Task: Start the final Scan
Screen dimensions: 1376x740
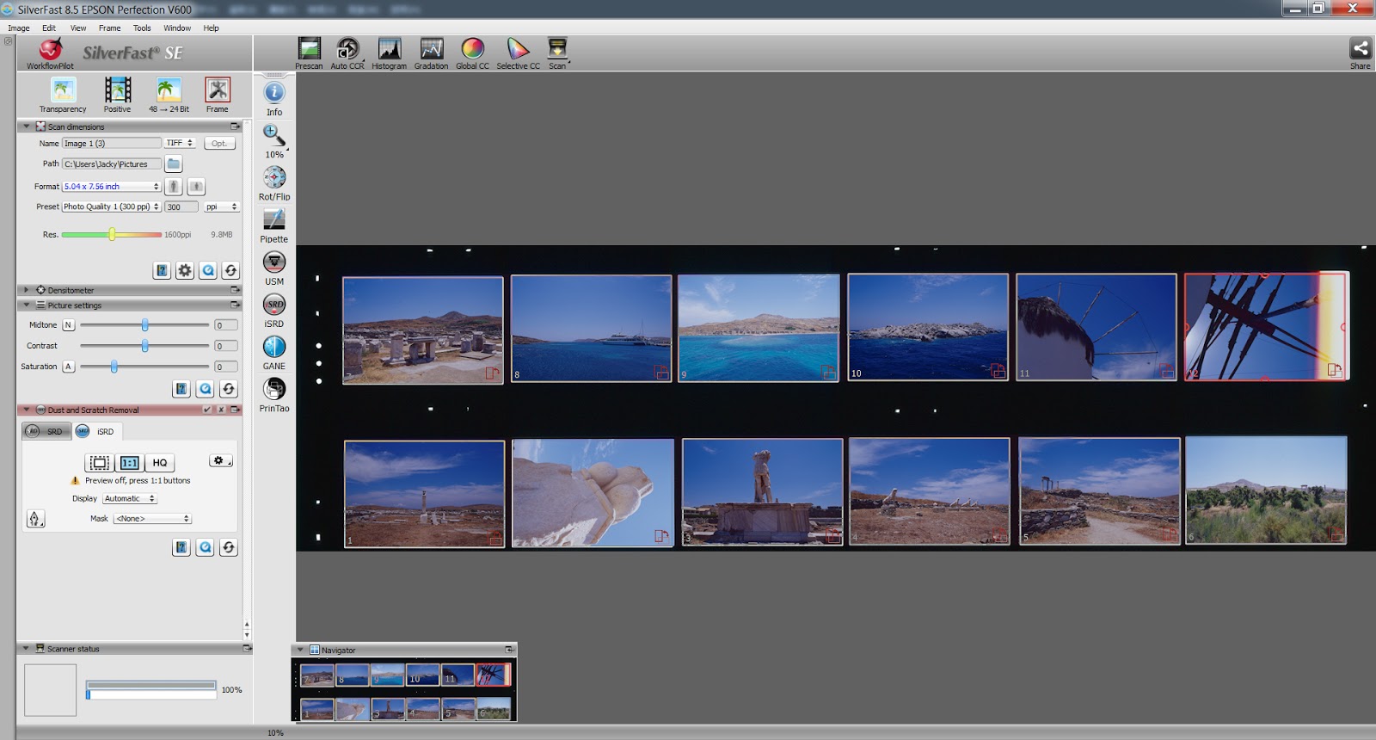Action: (x=558, y=52)
